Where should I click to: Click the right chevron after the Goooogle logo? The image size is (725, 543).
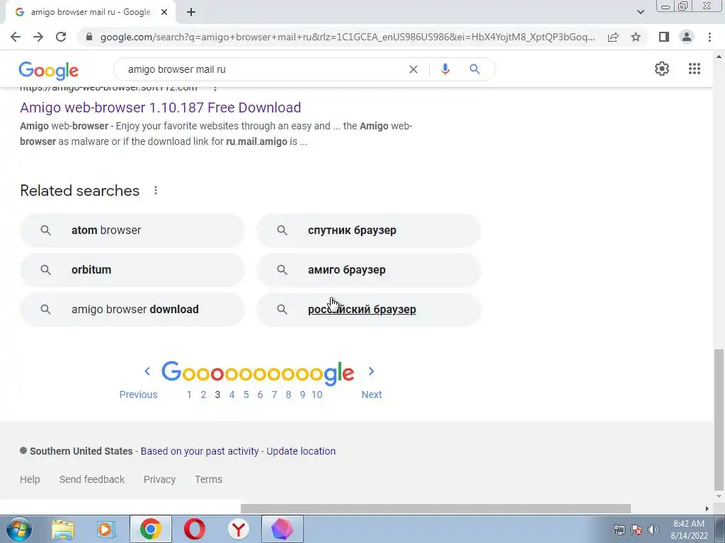[371, 371]
